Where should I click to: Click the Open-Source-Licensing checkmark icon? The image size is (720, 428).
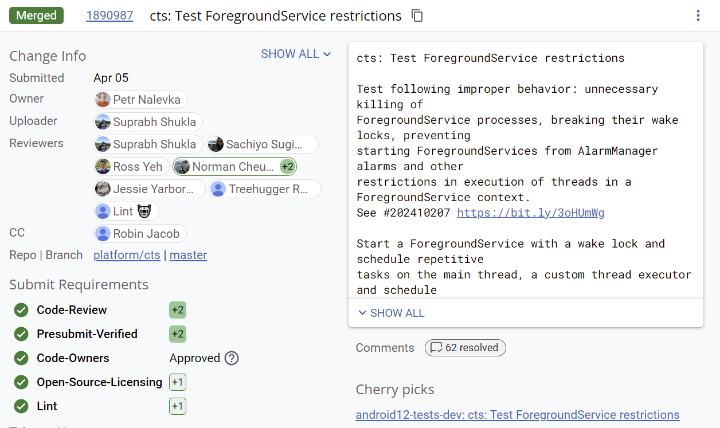(21, 382)
